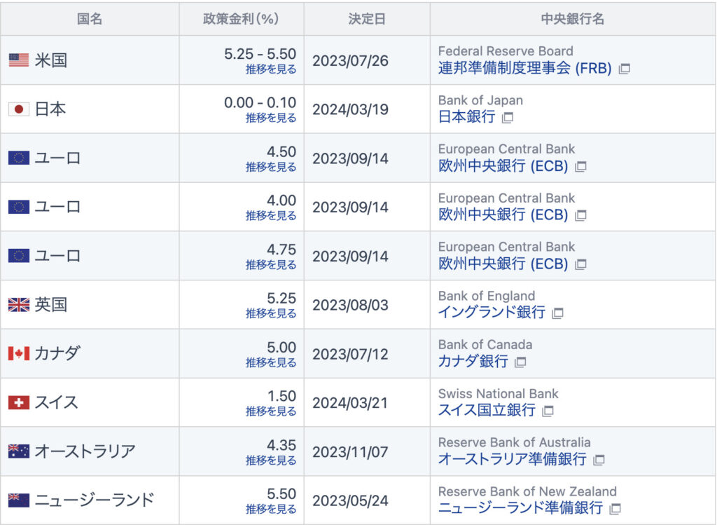Image resolution: width=717 pixels, height=525 pixels.
Task: Open 推移を見る under the US 5.25 - 5.50 rate
Action: (271, 69)
